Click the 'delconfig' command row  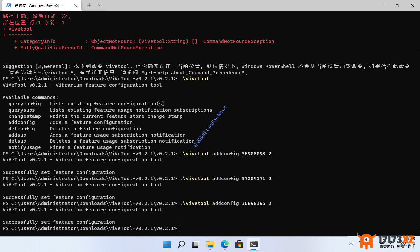75,129
